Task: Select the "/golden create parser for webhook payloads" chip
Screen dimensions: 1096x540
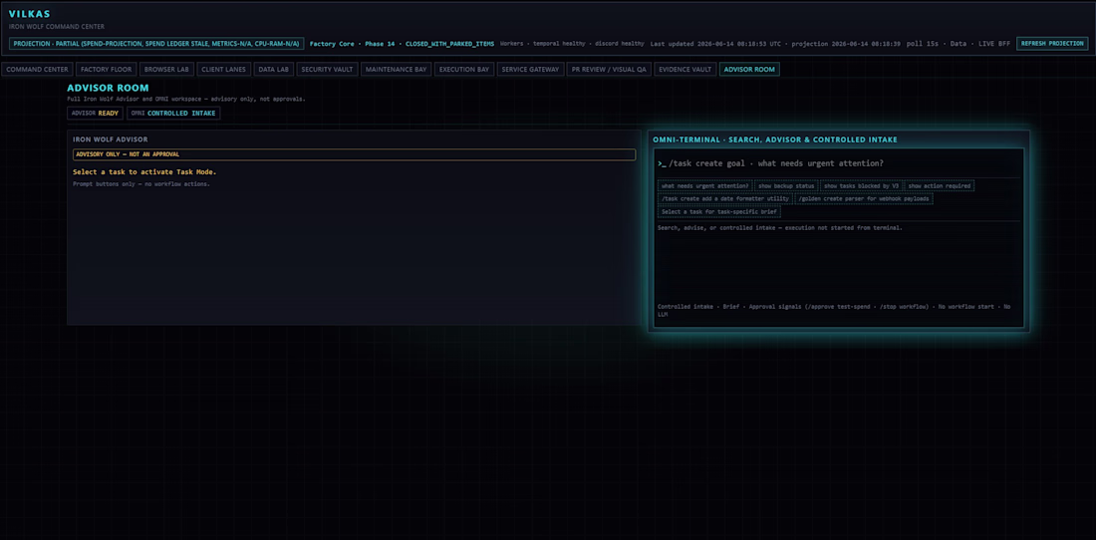Action: (864, 199)
